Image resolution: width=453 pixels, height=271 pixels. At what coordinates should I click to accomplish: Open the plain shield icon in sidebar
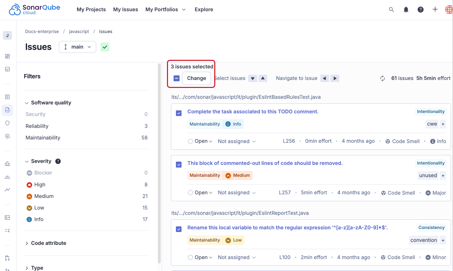pos(7,123)
